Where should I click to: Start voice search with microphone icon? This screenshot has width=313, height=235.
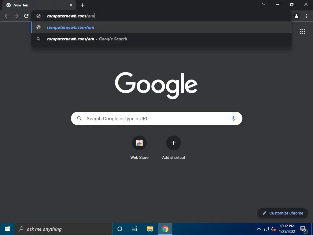(233, 118)
